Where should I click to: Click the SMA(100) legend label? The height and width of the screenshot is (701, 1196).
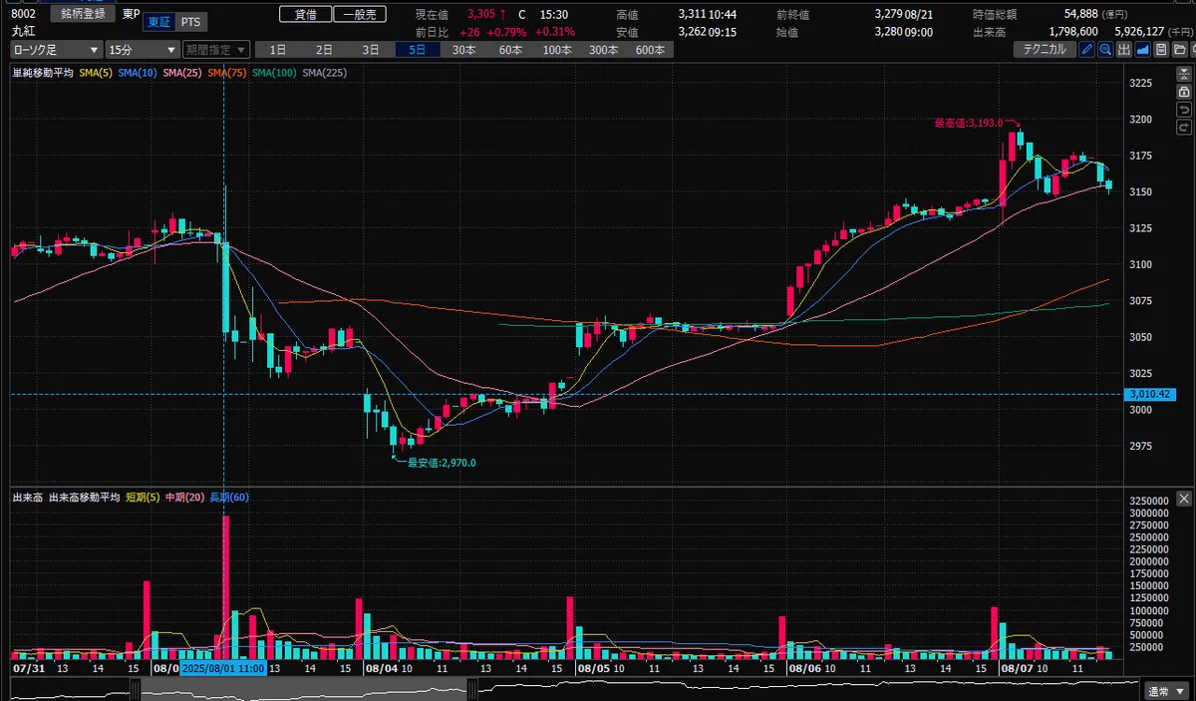[x=275, y=73]
